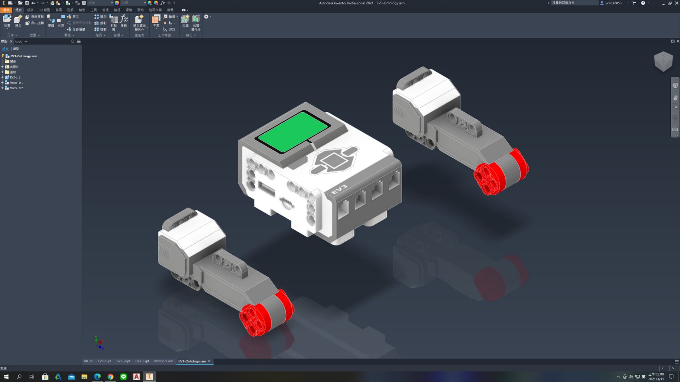Click the help question mark icon
The image size is (680, 382).
(643, 3)
